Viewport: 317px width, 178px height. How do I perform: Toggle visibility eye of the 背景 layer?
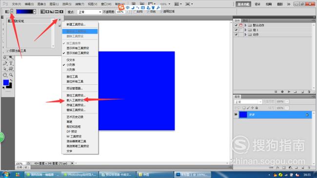(x=236, y=115)
